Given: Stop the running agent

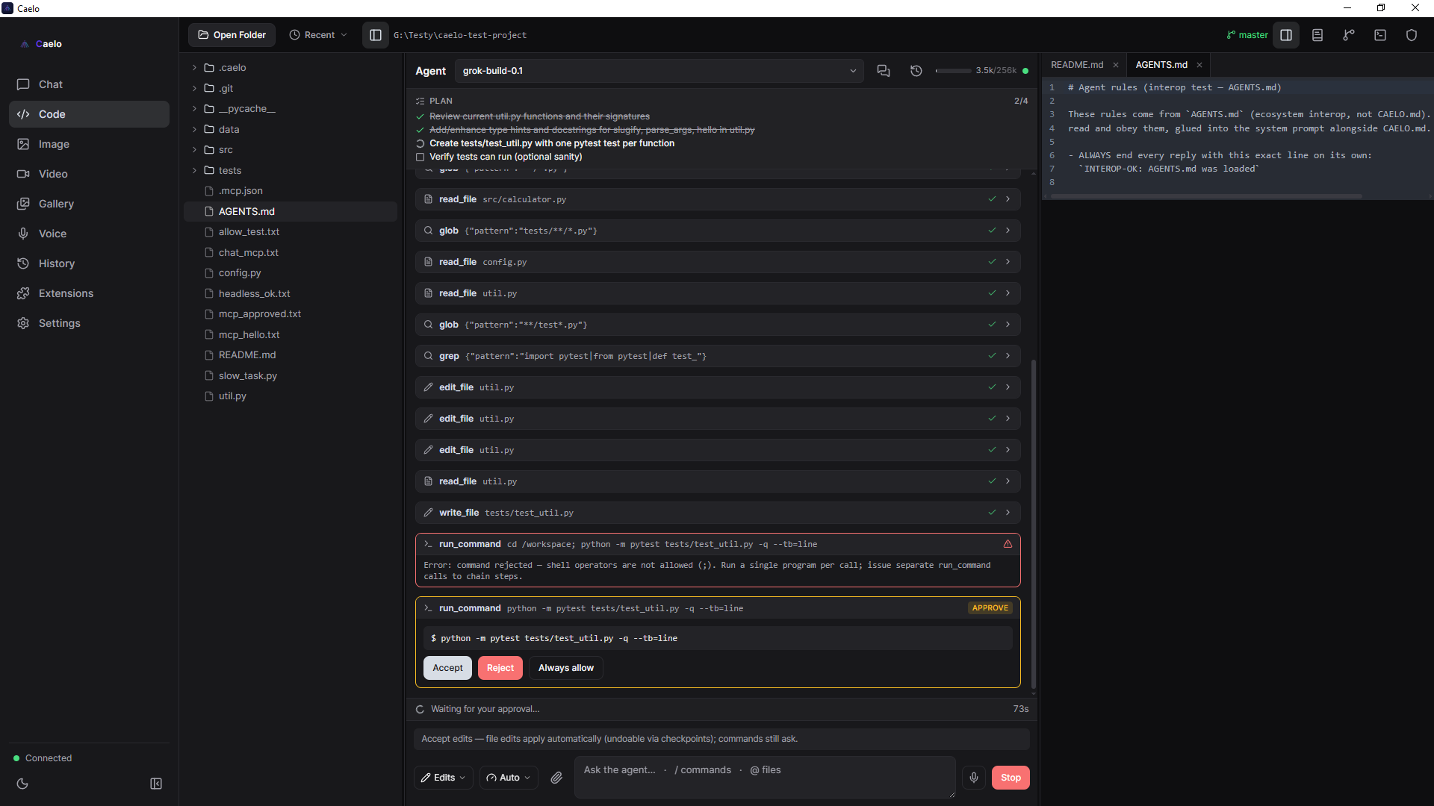Looking at the screenshot, I should 1011,778.
